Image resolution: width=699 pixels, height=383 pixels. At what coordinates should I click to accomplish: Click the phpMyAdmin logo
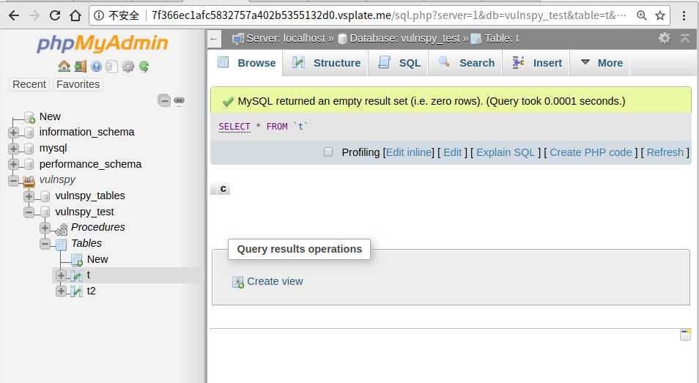(102, 44)
